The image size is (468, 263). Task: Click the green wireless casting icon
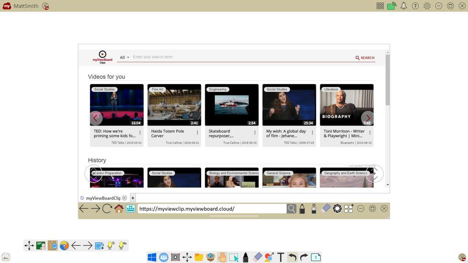(x=392, y=6)
